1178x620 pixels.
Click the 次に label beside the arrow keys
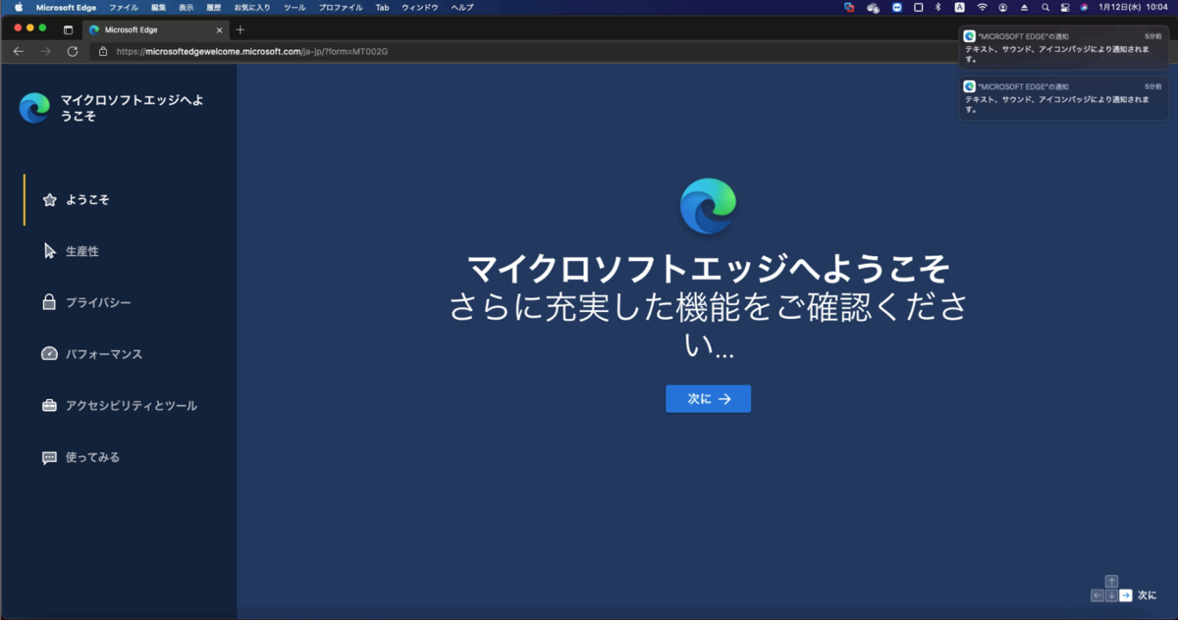(x=1147, y=595)
